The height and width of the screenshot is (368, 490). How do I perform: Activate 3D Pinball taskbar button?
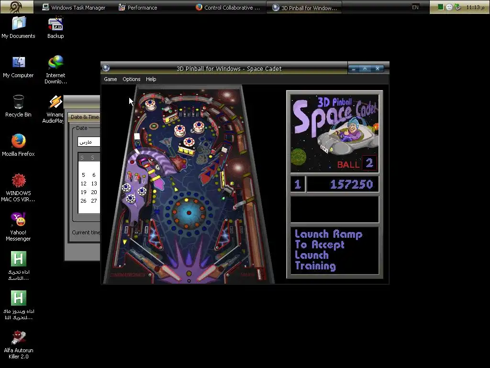coord(304,8)
